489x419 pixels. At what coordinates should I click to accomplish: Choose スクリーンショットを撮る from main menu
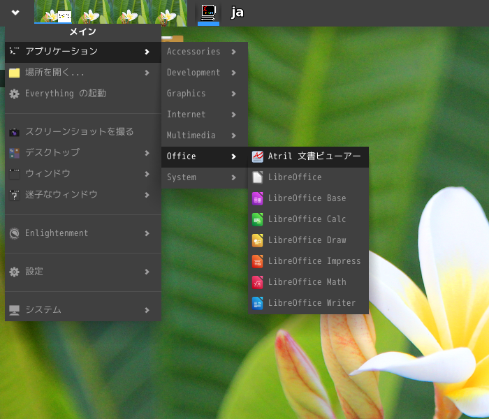click(x=83, y=132)
